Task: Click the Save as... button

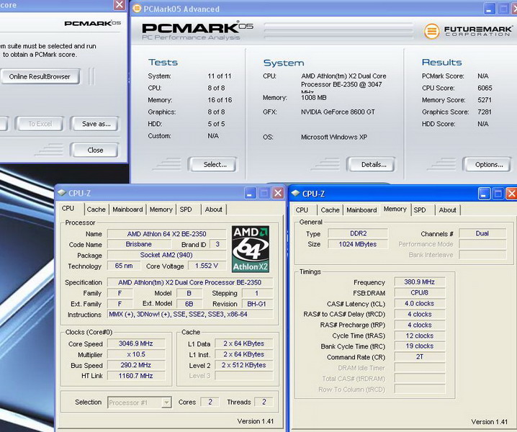Action: click(x=94, y=124)
